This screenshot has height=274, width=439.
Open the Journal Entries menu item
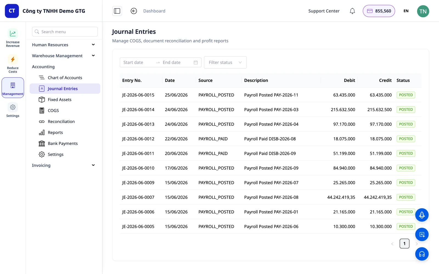65,89
